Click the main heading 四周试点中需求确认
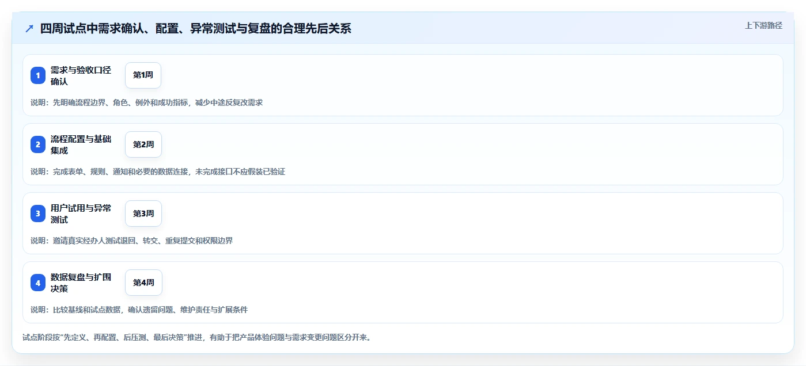 click(x=196, y=29)
